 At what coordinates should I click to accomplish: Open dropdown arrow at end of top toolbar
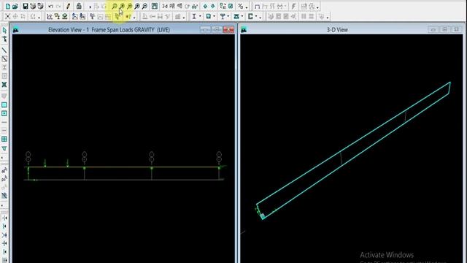[x=318, y=7]
